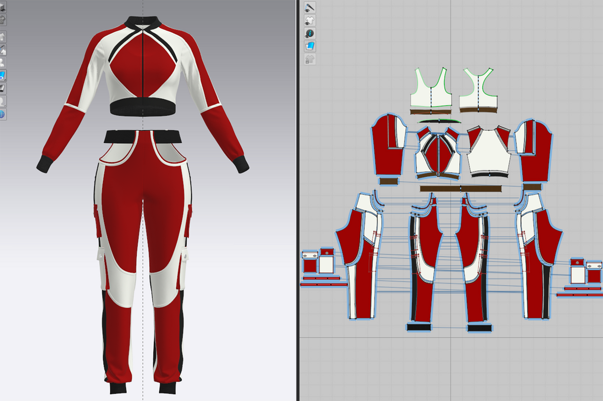Select the center-right pant leg pattern piece
Screen dimensions: 603x401
click(x=472, y=259)
